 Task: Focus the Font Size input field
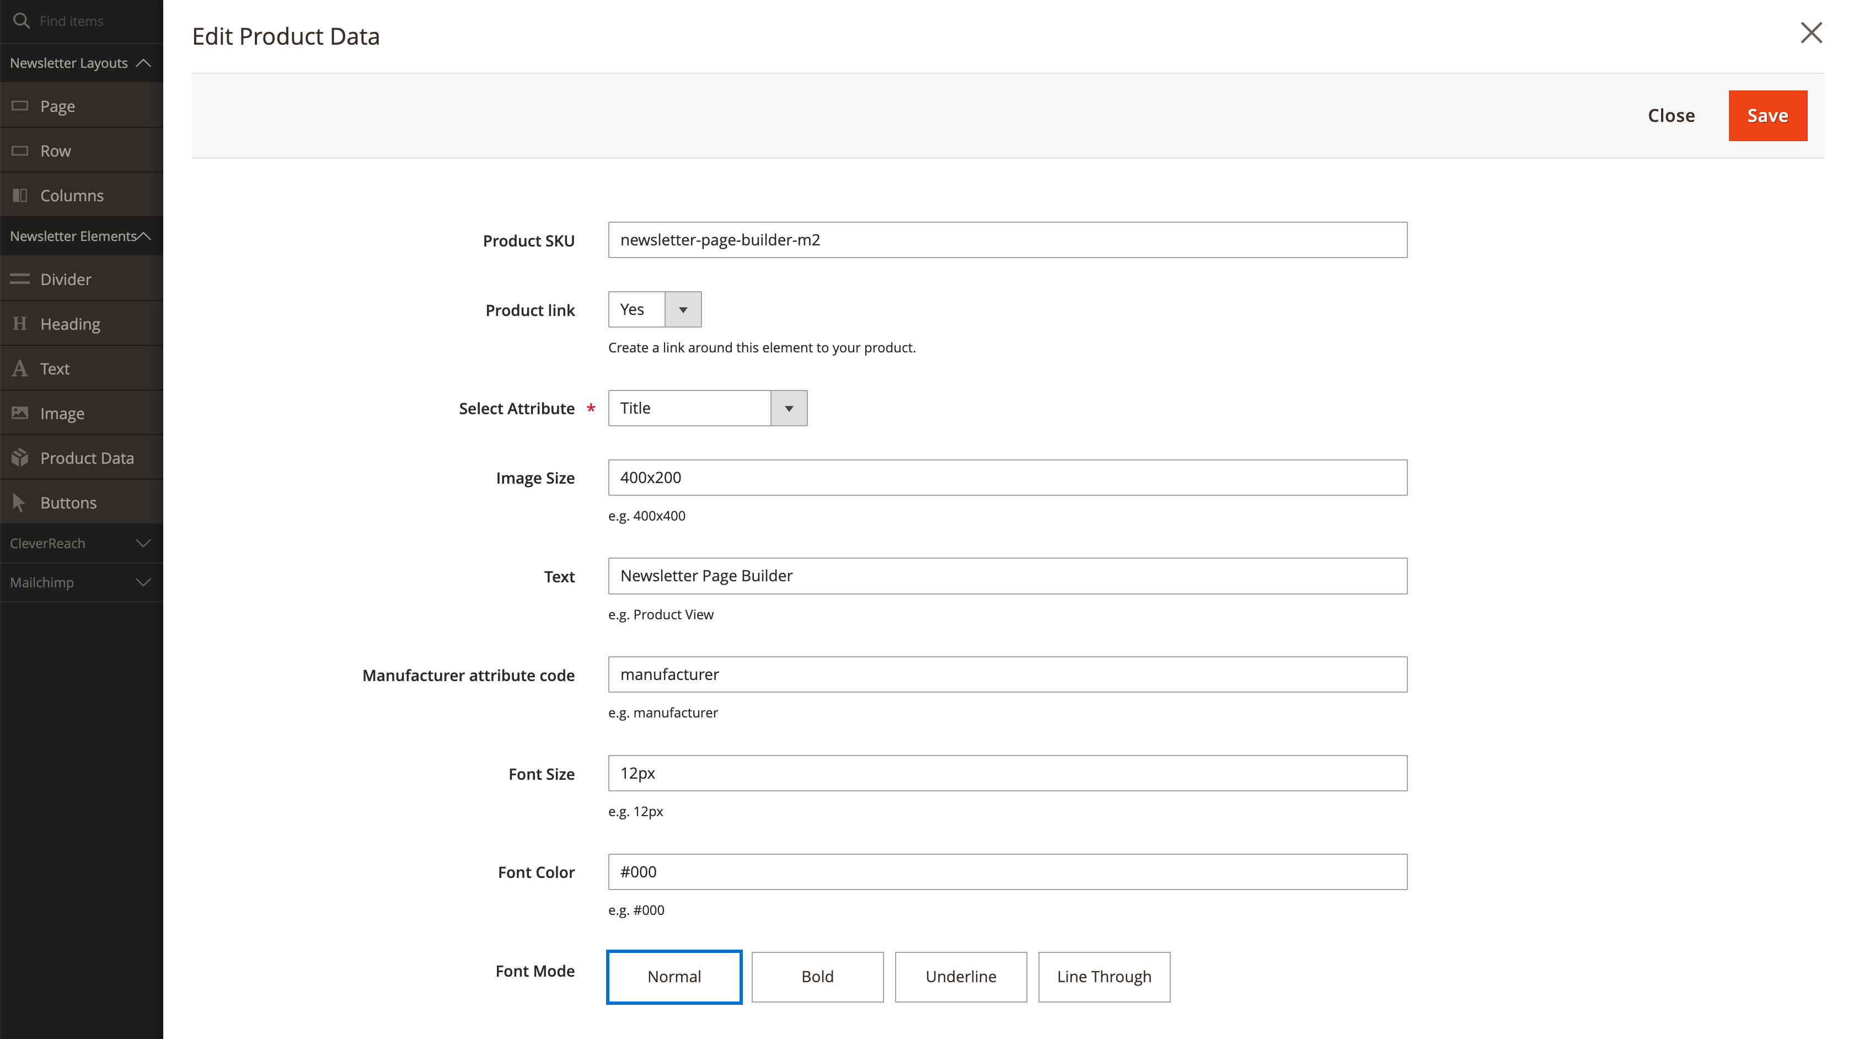(x=1007, y=773)
